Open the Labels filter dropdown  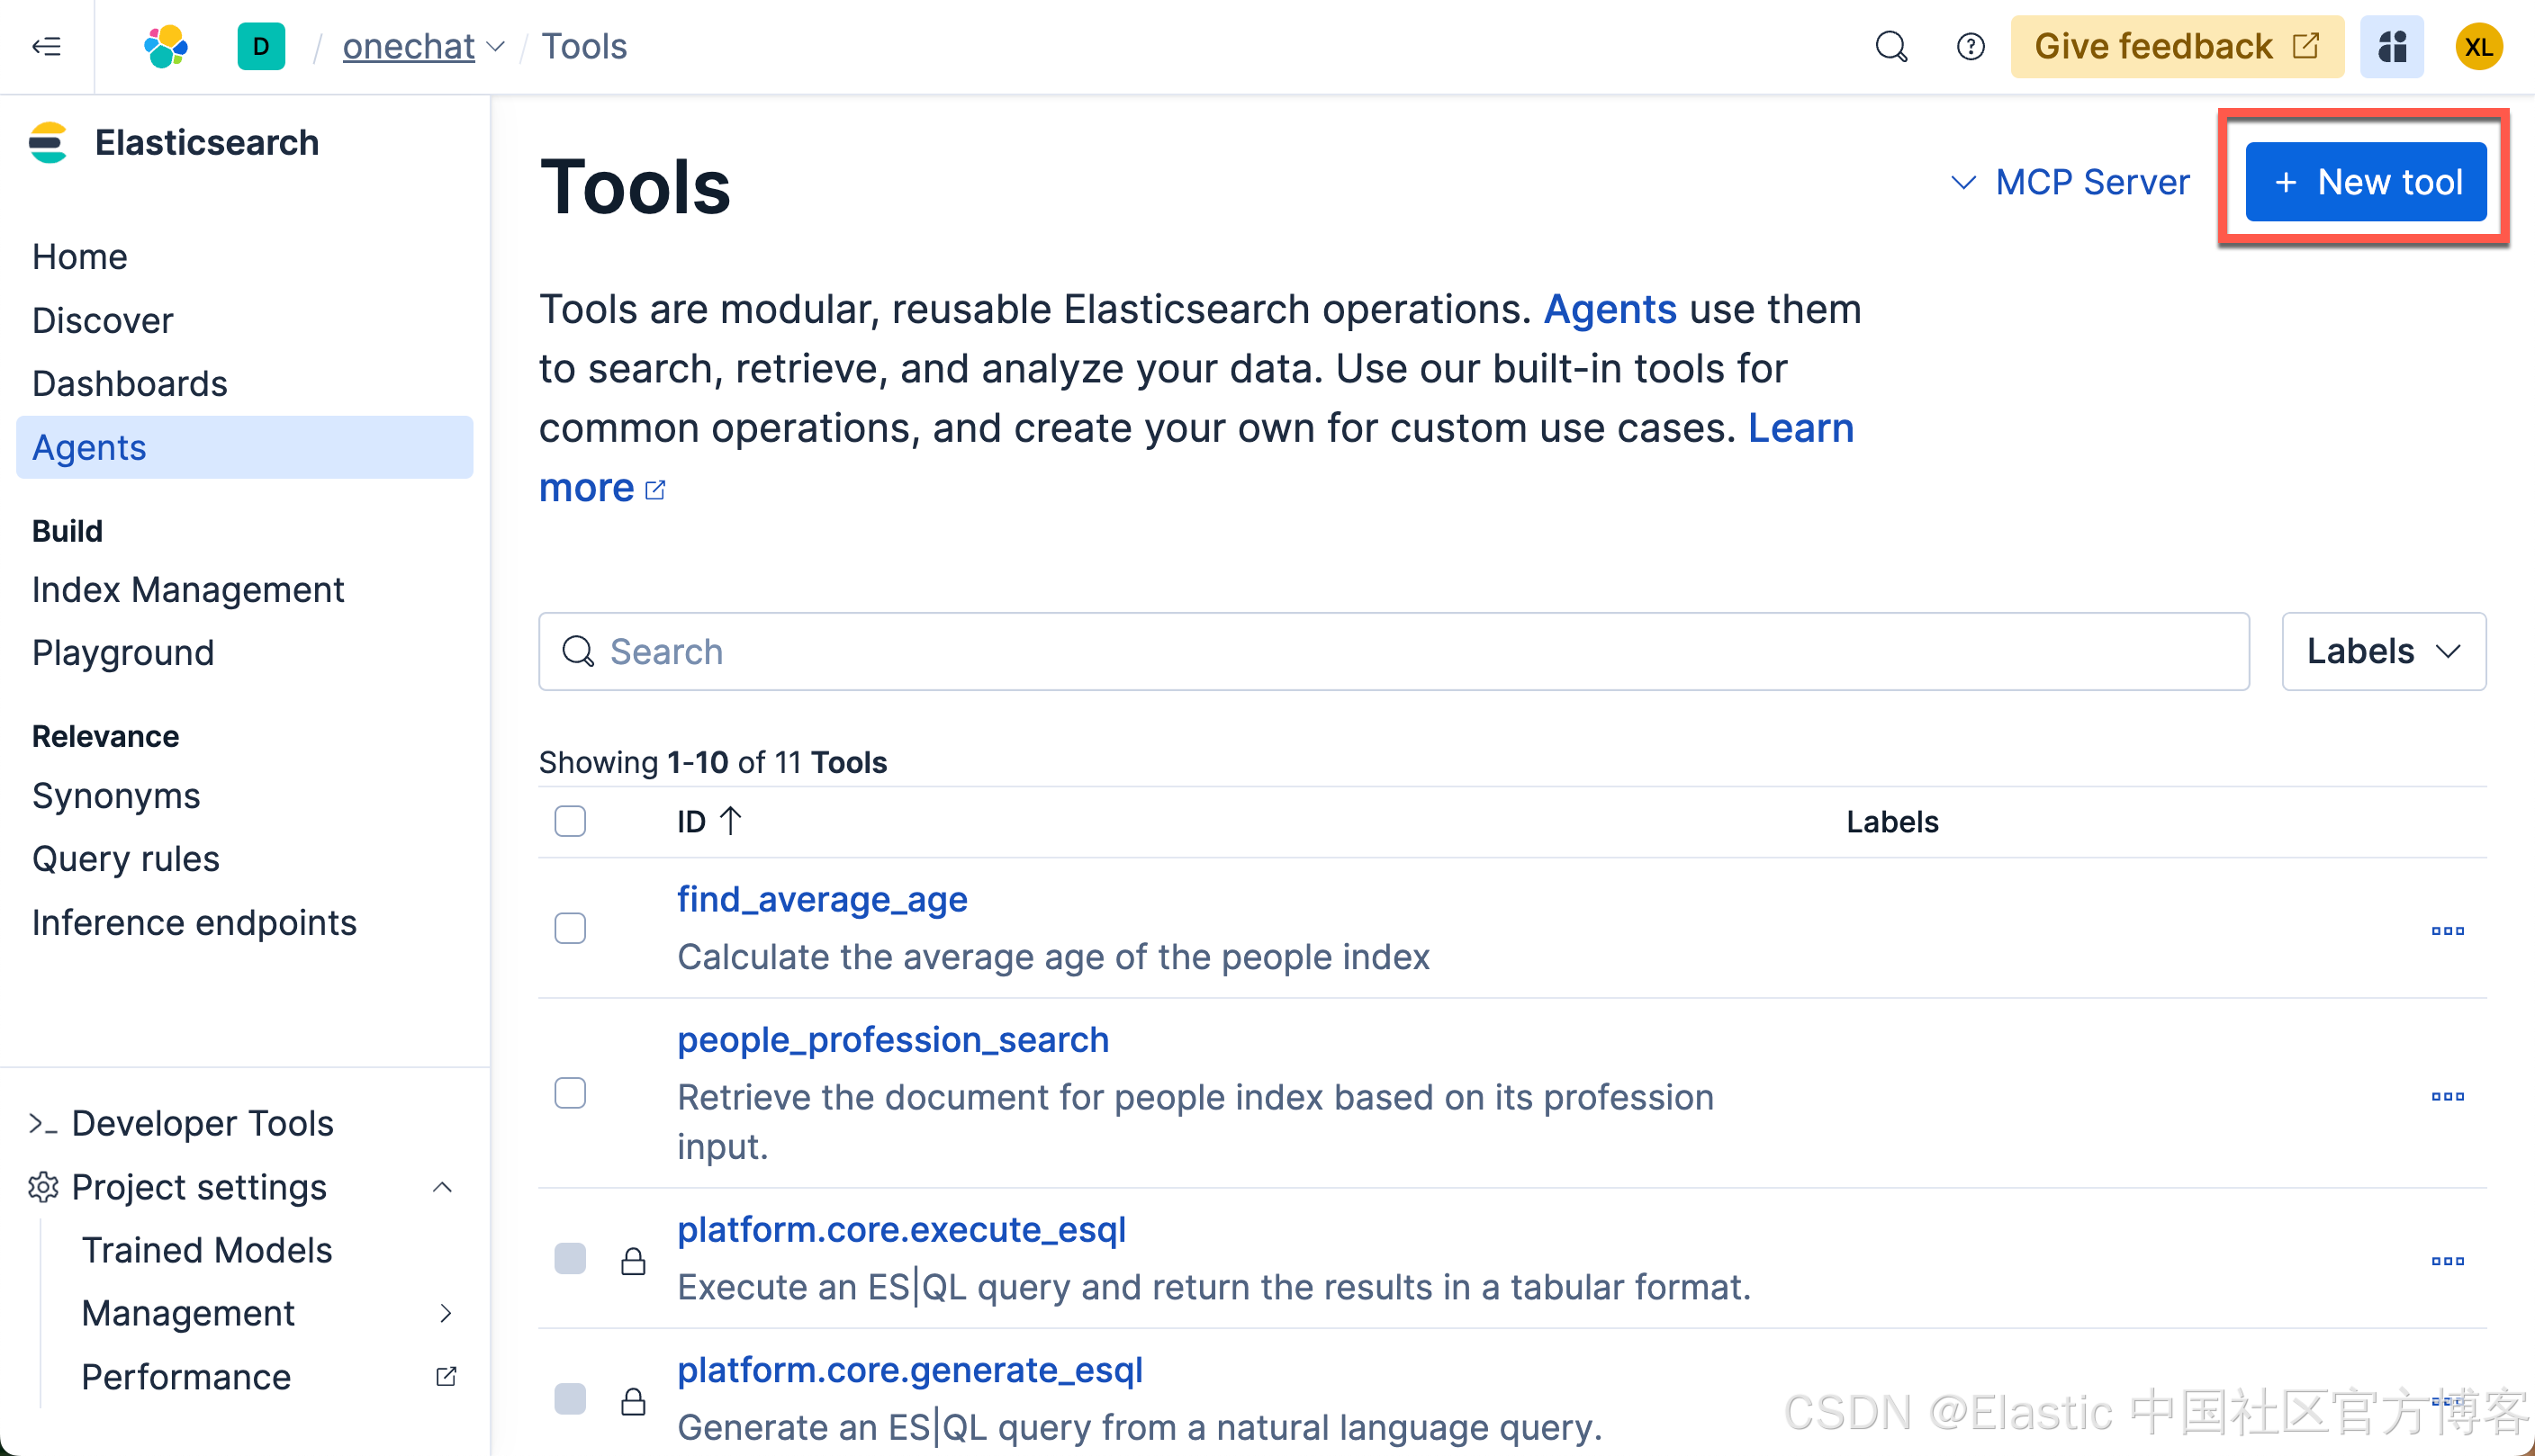[x=2384, y=652]
